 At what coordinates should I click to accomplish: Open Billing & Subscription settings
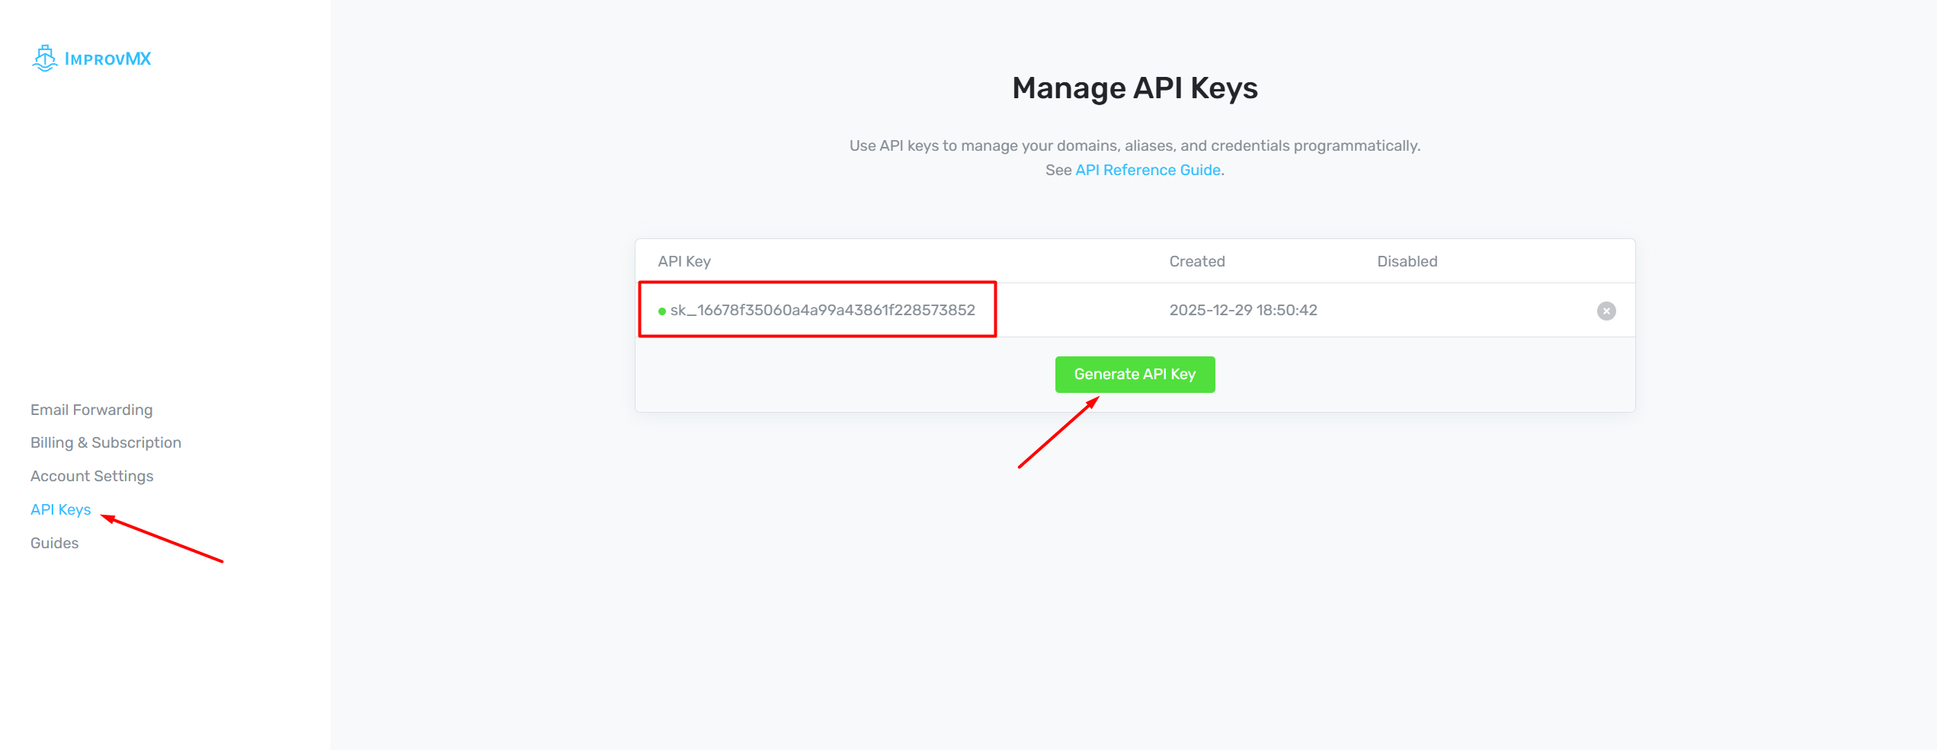(x=105, y=442)
